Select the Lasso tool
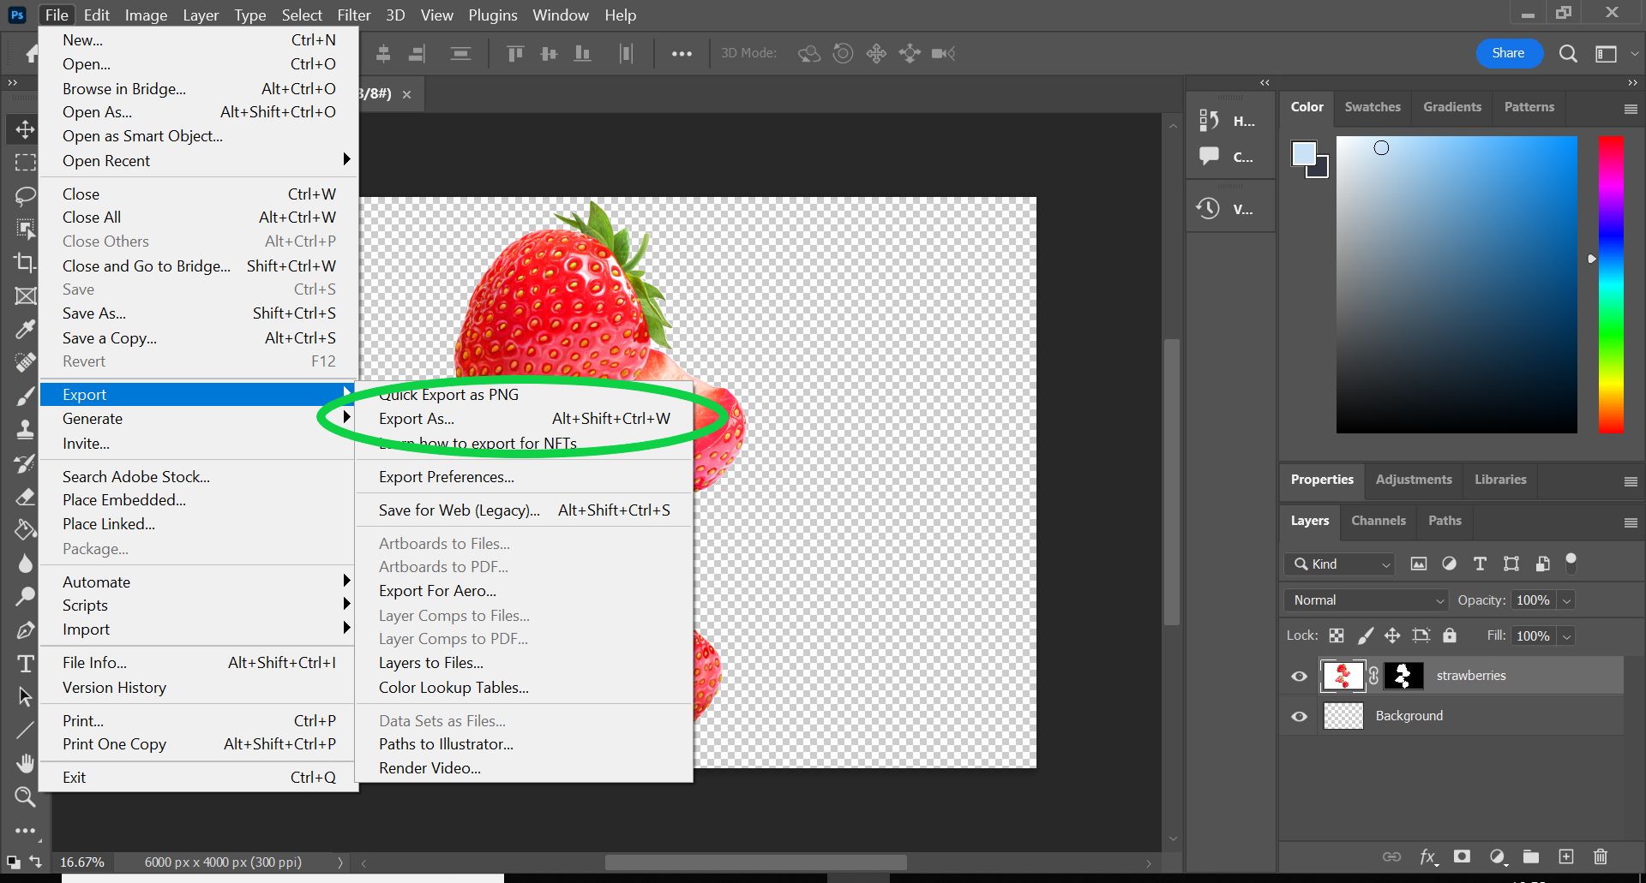This screenshot has height=883, width=1646. pyautogui.click(x=25, y=195)
